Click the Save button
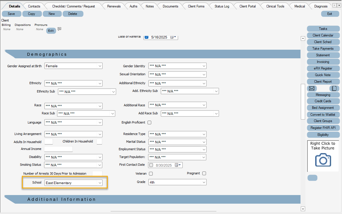 click(12, 14)
